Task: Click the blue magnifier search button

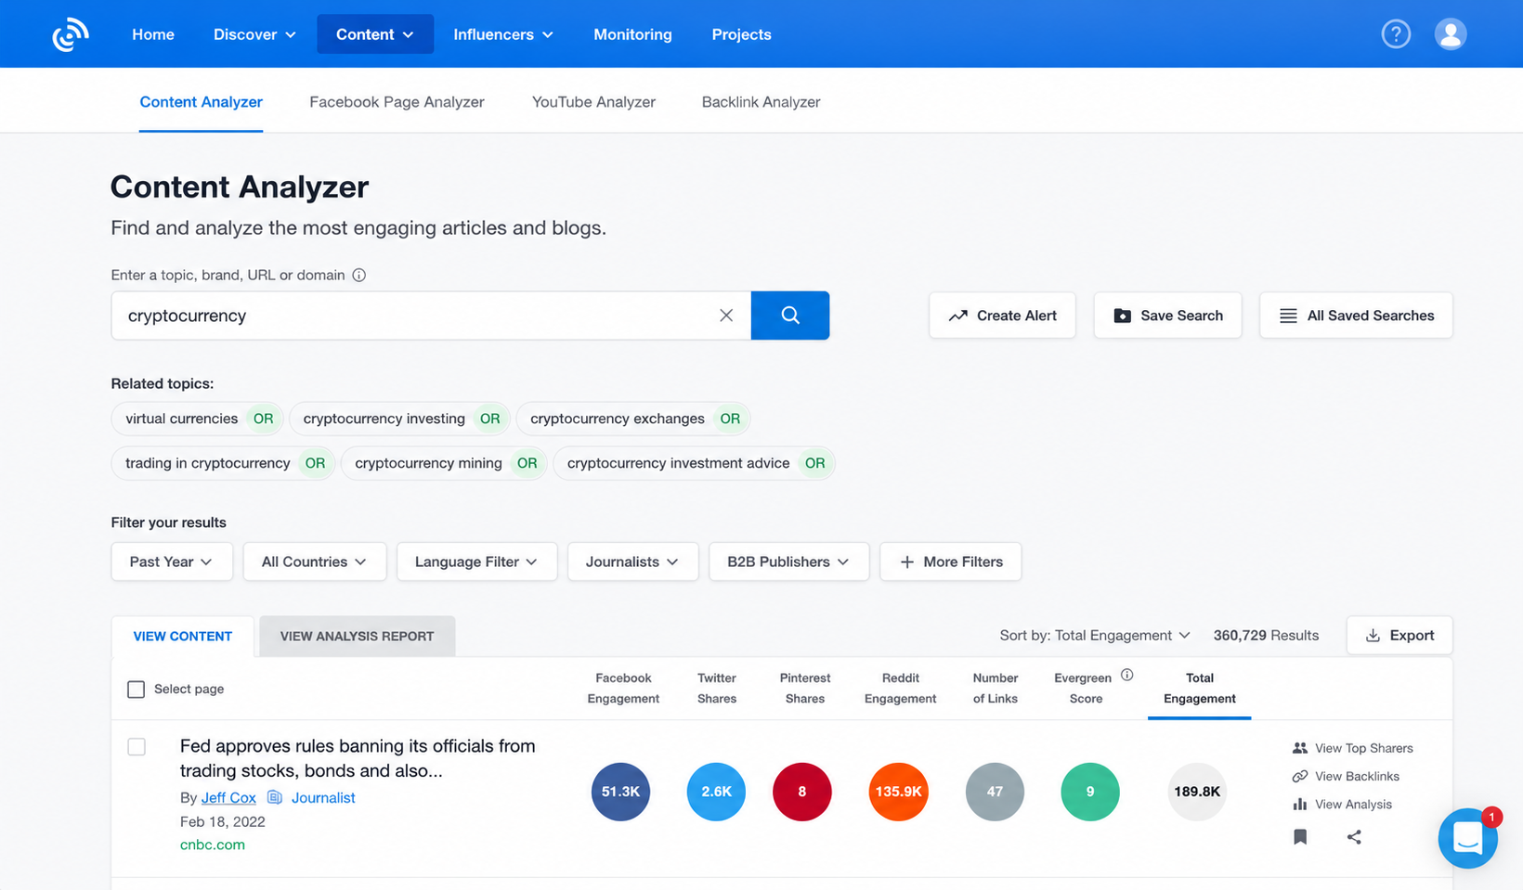Action: 790,316
